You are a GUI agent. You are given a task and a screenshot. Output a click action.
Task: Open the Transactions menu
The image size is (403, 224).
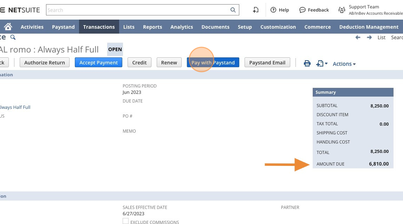(99, 27)
